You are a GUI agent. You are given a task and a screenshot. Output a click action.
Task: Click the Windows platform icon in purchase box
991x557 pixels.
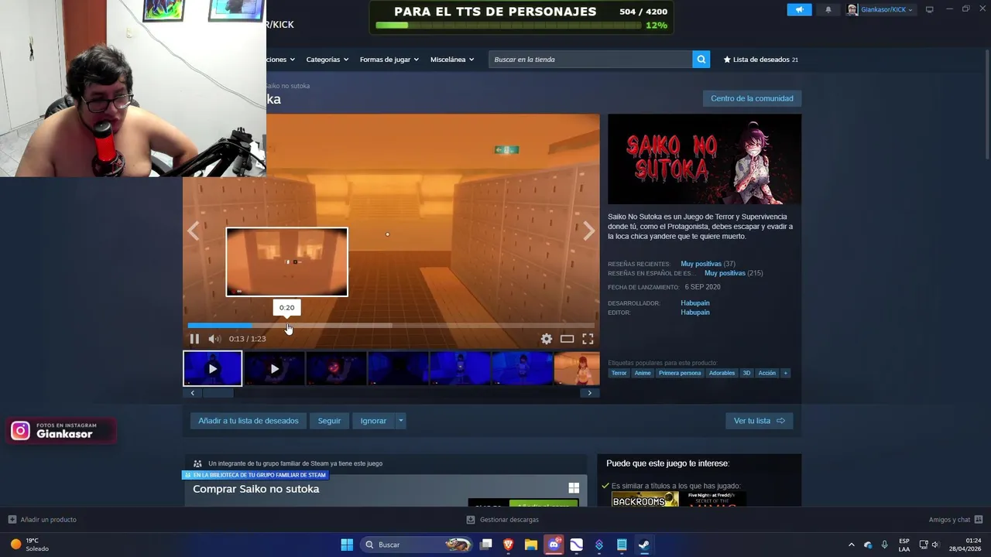tap(574, 488)
